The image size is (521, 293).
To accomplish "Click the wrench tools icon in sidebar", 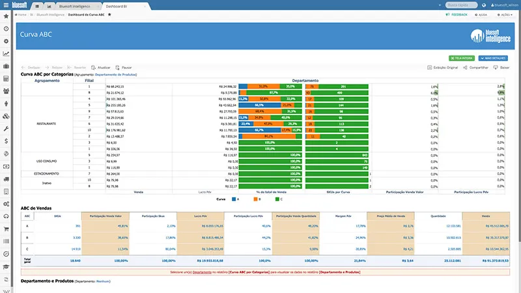I will click(x=6, y=129).
